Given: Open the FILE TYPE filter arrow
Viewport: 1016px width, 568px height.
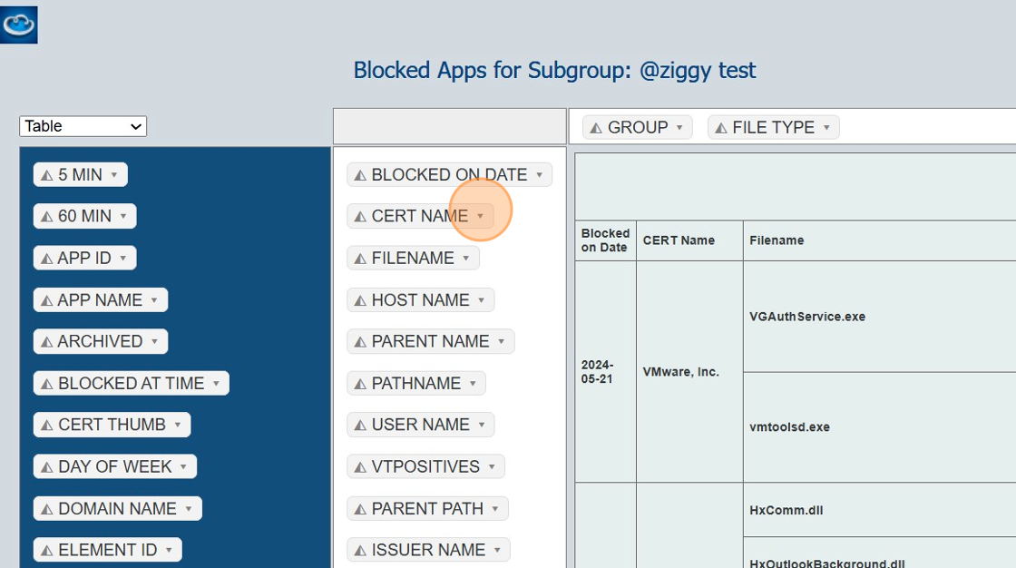Looking at the screenshot, I should (x=826, y=128).
